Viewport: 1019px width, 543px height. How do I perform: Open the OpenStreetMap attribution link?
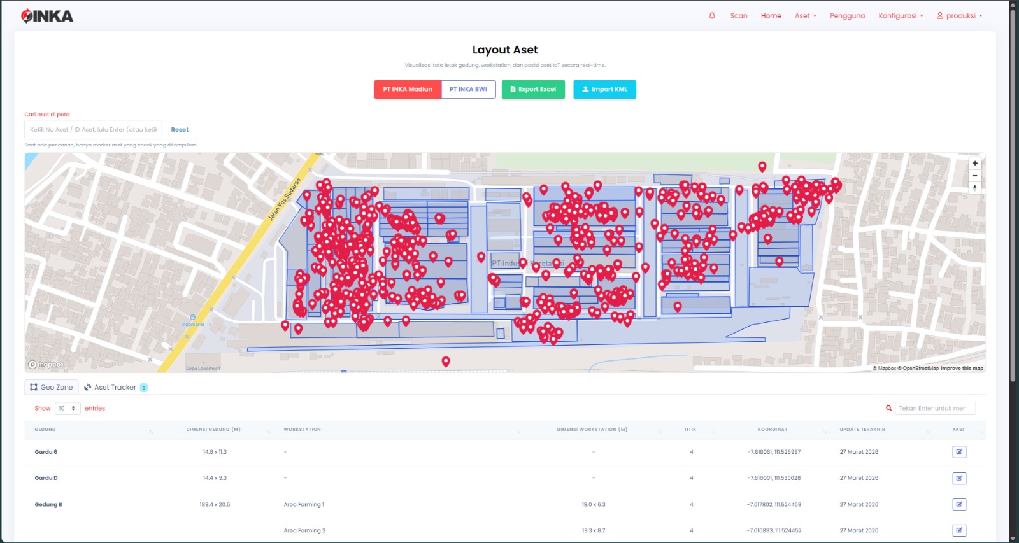(918, 369)
